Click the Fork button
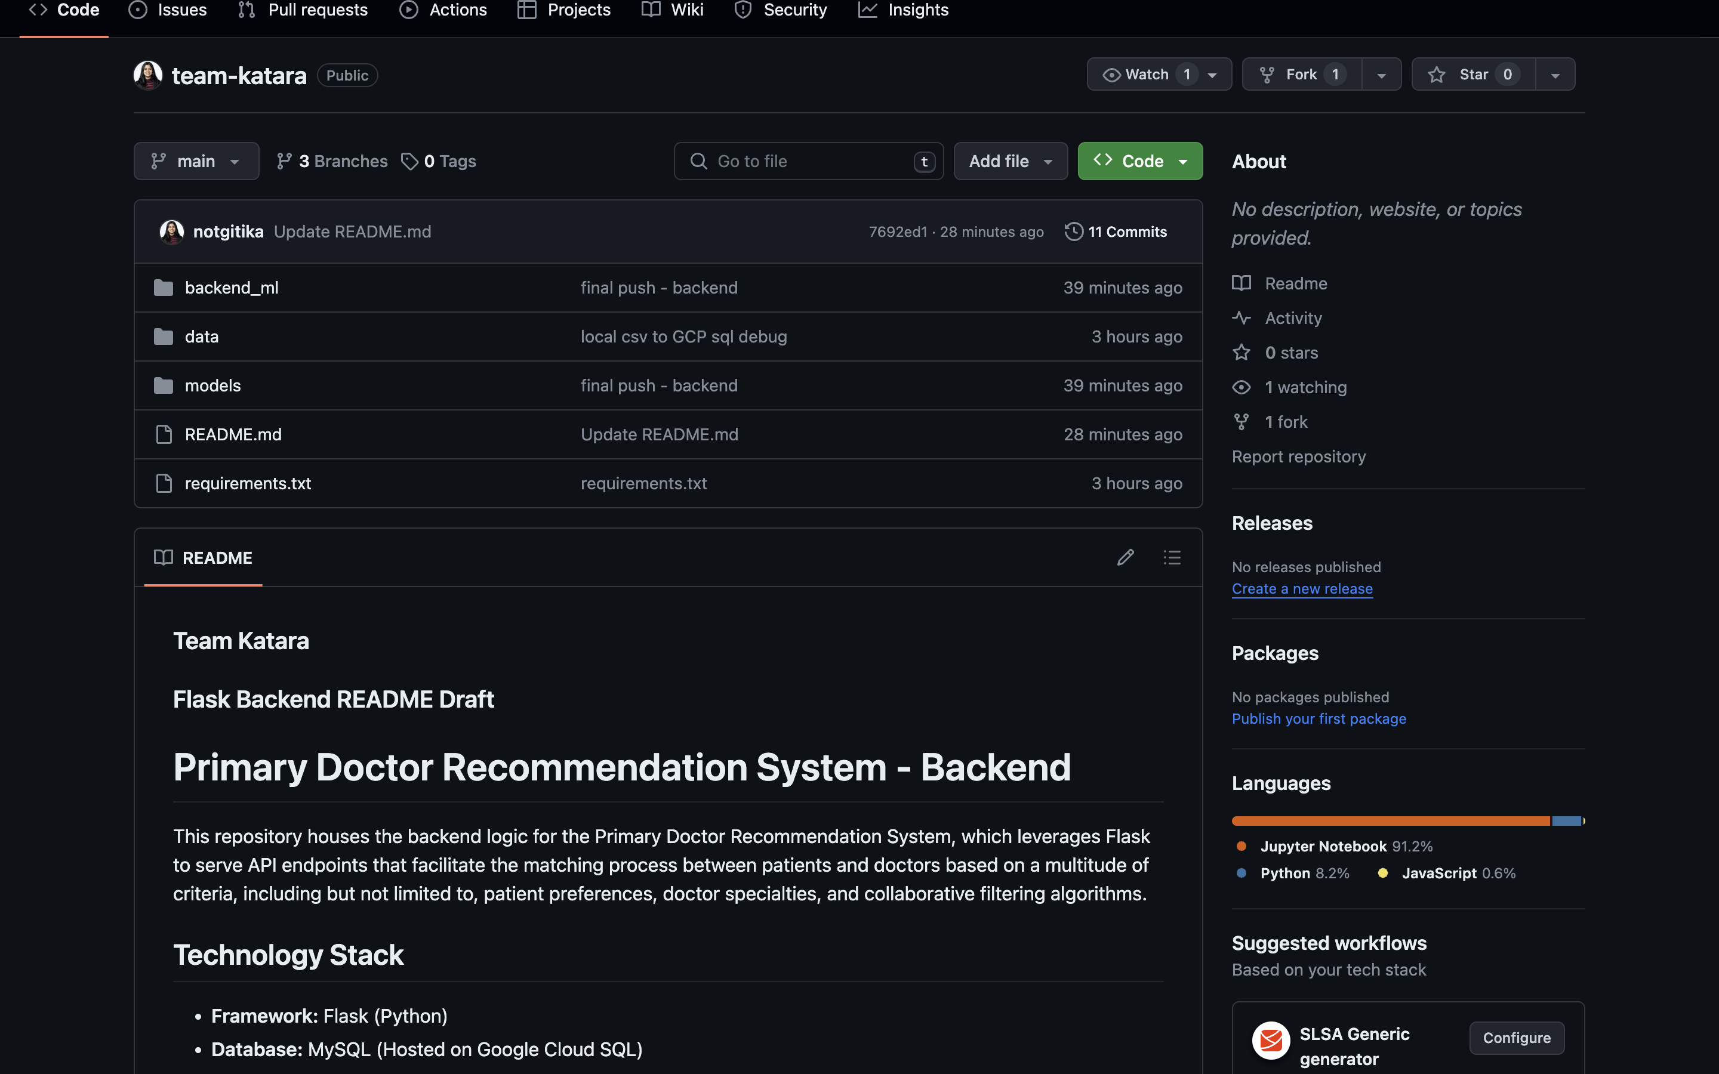This screenshot has height=1074, width=1719. 1301,75
